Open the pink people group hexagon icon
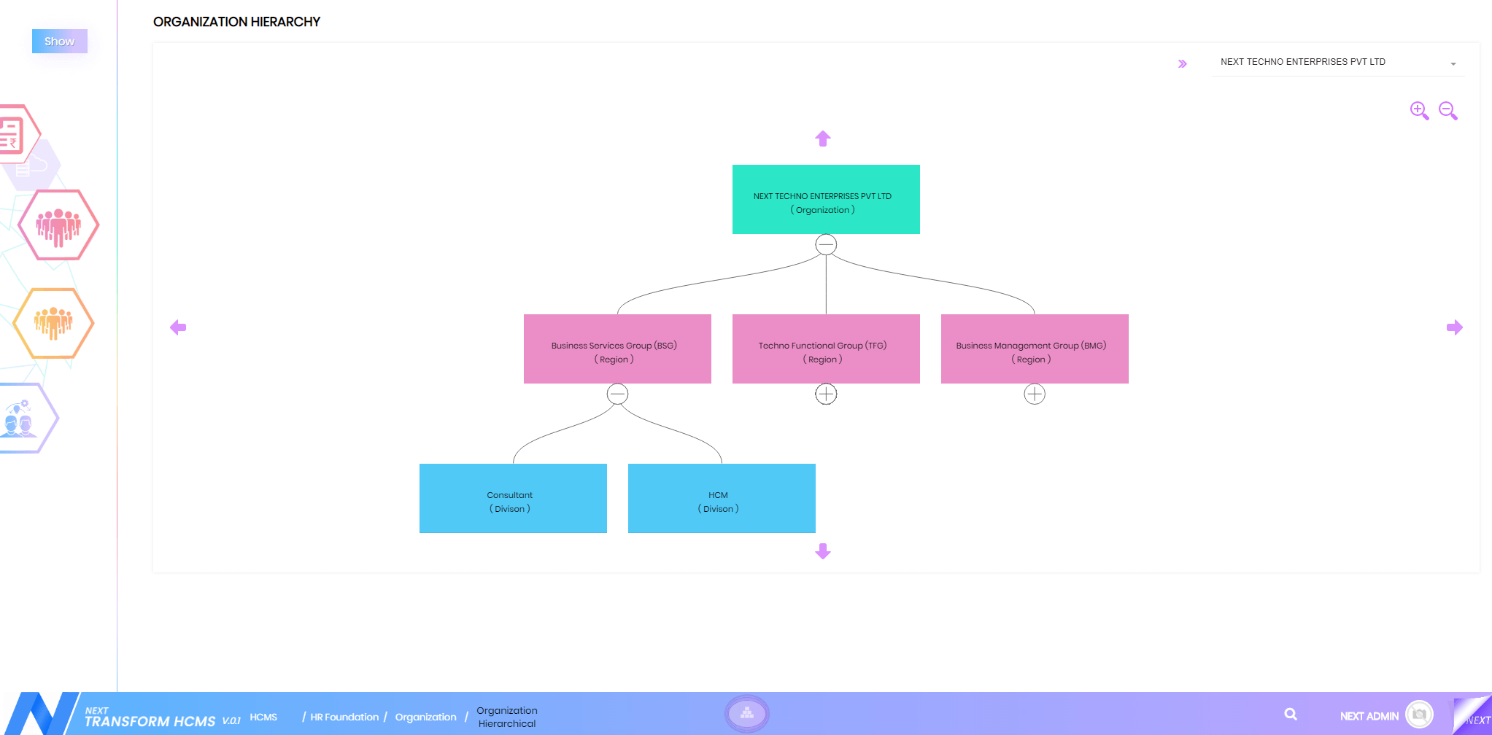Image resolution: width=1492 pixels, height=735 pixels. (x=58, y=225)
